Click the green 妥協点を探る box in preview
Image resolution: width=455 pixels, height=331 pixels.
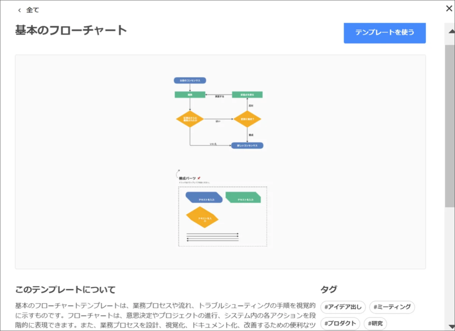click(247, 94)
